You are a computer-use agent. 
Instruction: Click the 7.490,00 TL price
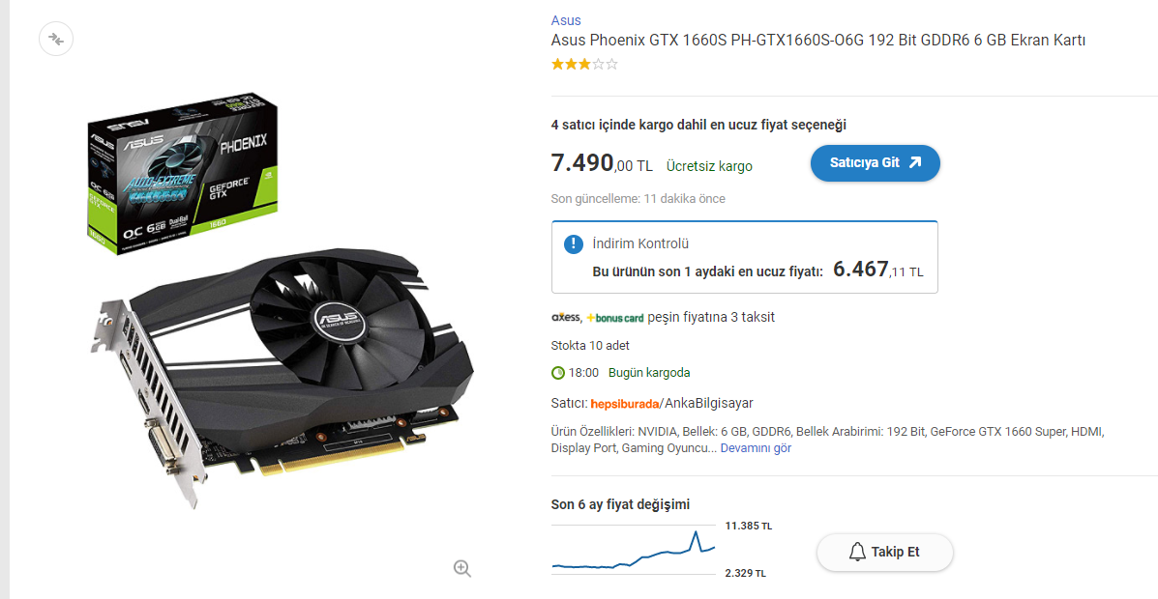(x=602, y=163)
